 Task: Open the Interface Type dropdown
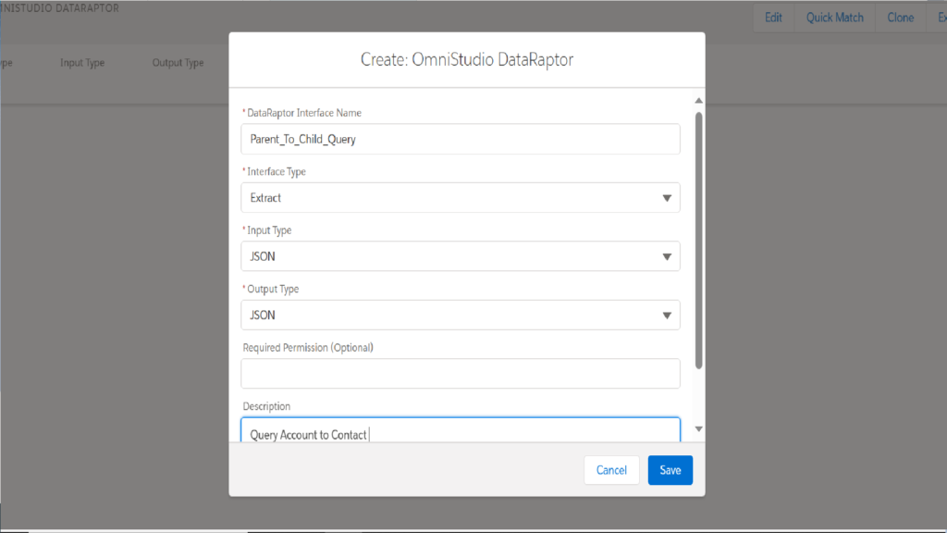tap(461, 198)
